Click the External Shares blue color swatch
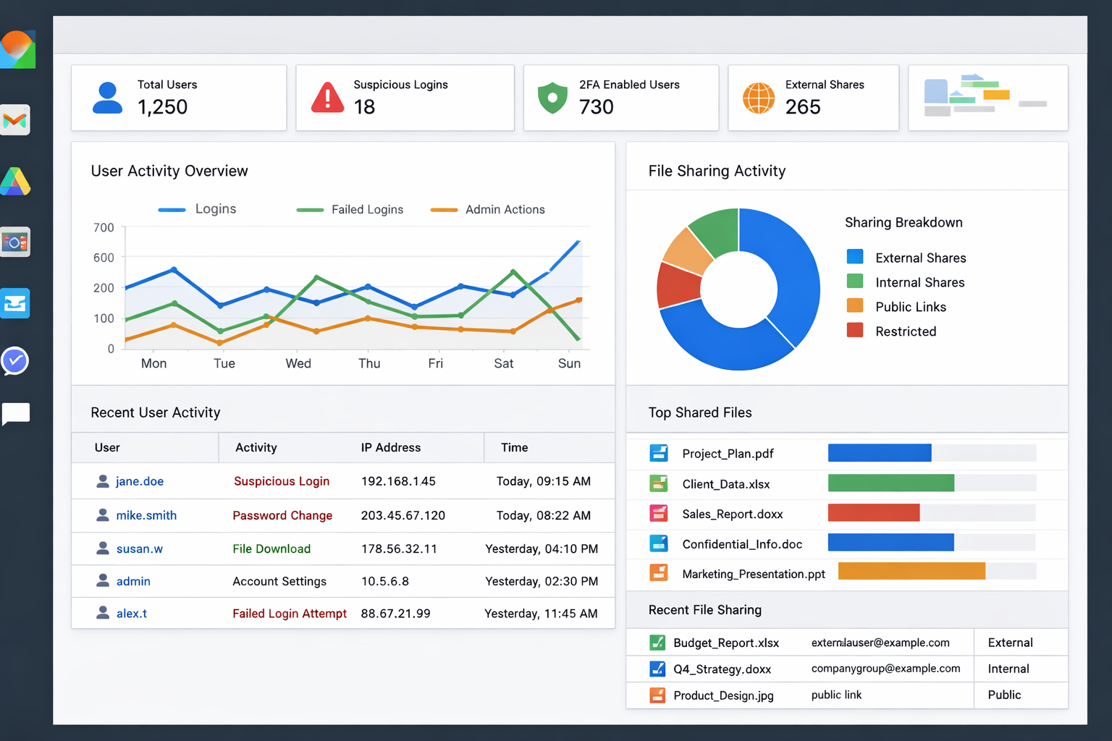The width and height of the screenshot is (1112, 741). tap(855, 257)
